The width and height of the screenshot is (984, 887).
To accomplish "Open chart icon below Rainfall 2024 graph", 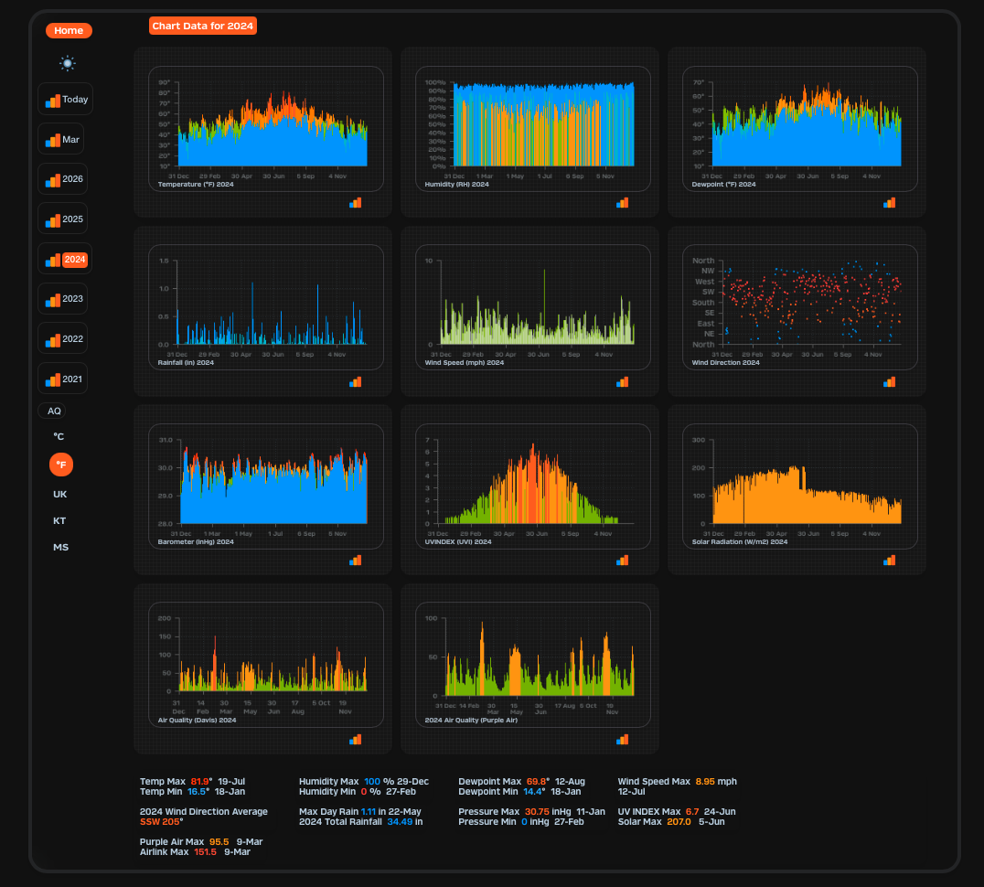I will [355, 382].
